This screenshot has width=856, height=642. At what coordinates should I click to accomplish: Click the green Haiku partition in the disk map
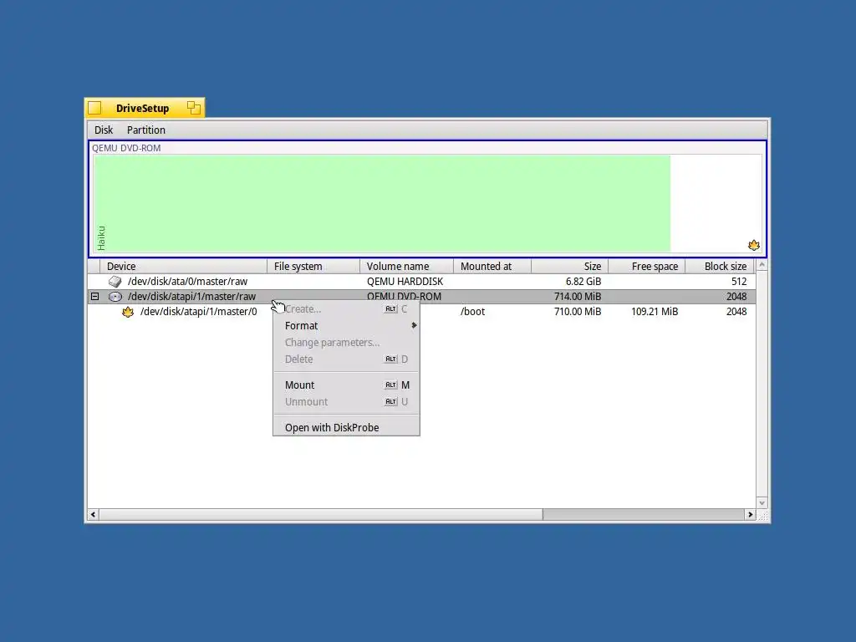point(382,203)
